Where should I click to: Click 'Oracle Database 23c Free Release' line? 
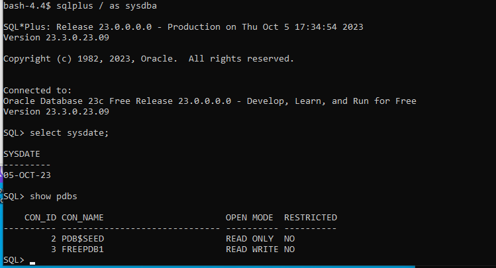click(x=210, y=101)
